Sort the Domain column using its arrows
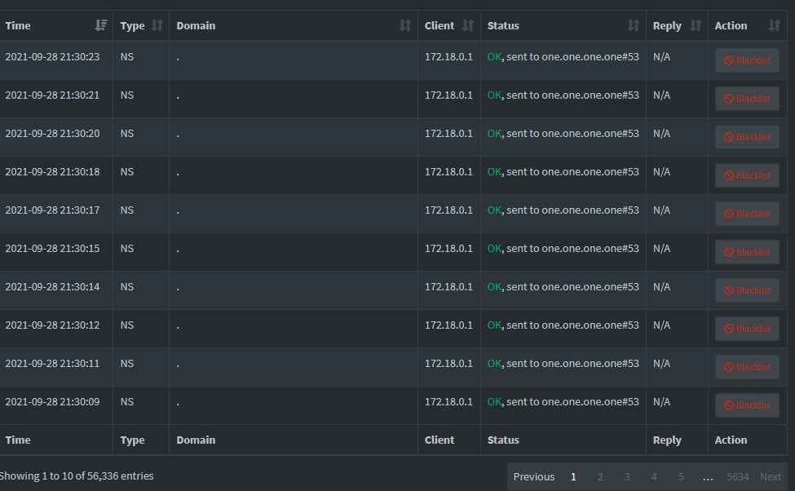The width and height of the screenshot is (795, 491). click(405, 25)
